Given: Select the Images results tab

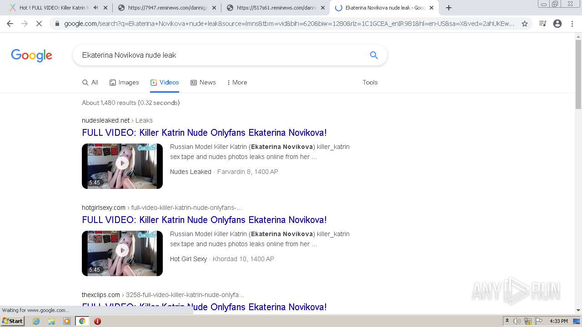Looking at the screenshot, I should [124, 82].
